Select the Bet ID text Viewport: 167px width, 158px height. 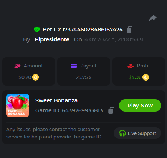pos(83,30)
